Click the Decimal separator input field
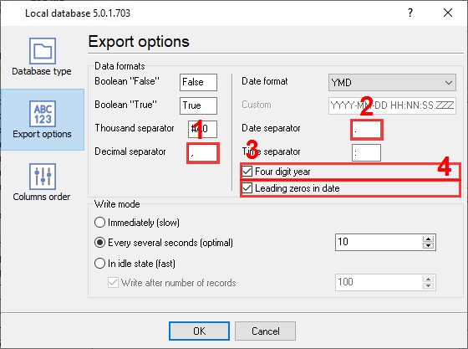Screen dimensions: 468x349 [x=203, y=153]
